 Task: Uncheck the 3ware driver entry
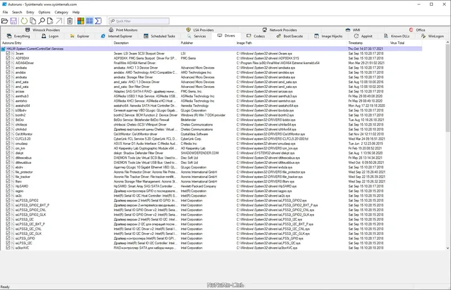pos(8,53)
